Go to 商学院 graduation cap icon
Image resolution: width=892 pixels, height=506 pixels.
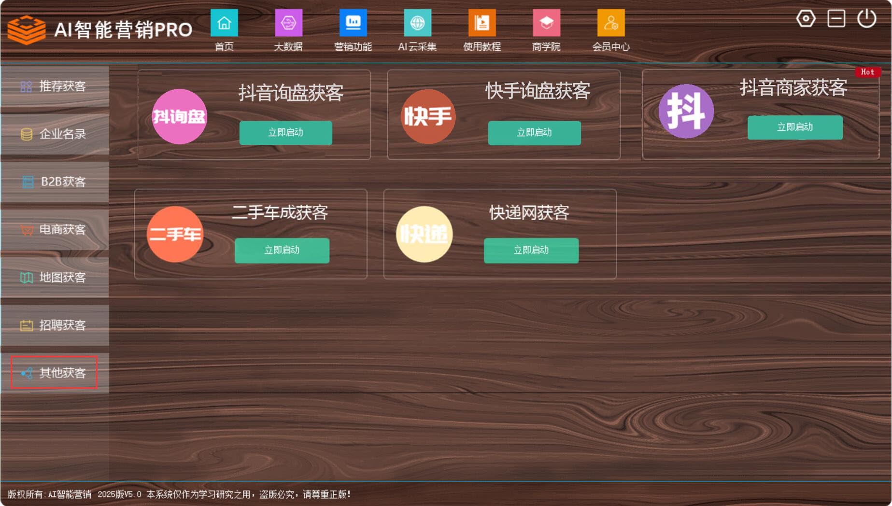point(546,23)
